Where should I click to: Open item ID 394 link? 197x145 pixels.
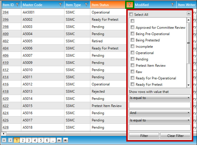(x=5, y=12)
